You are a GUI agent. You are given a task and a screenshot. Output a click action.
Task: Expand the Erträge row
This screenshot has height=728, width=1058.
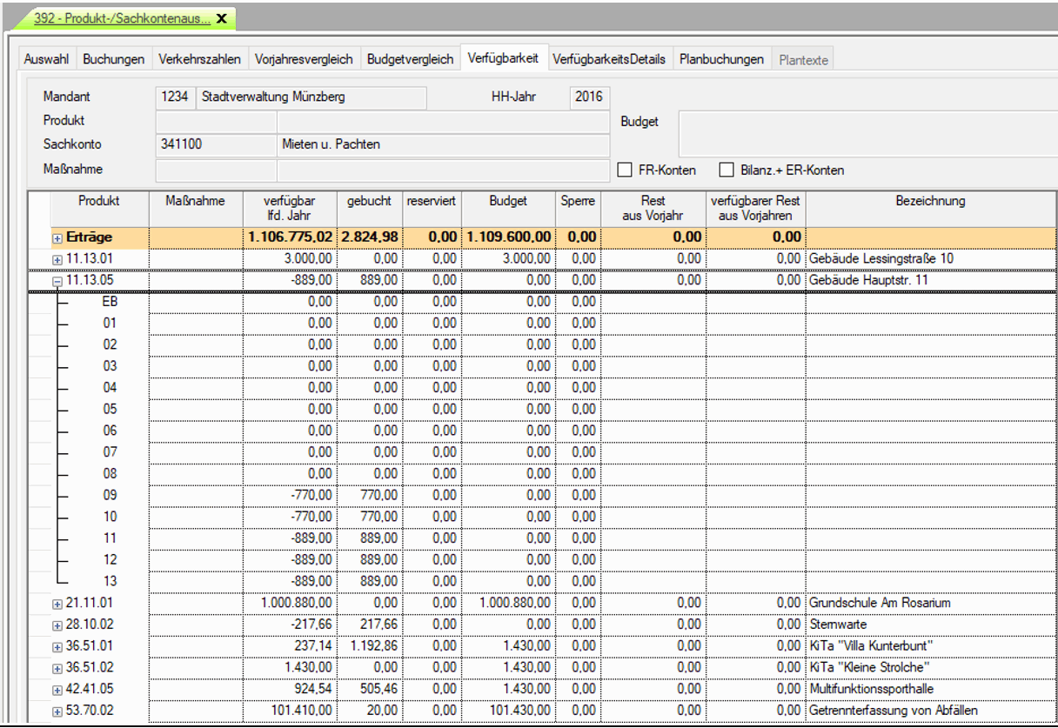57,237
